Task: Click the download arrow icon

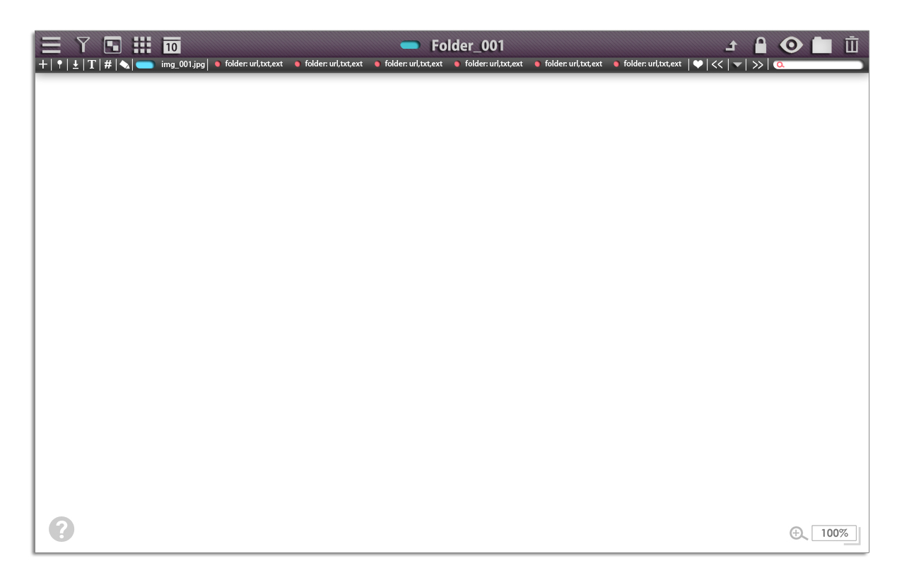Action: pyautogui.click(x=76, y=64)
